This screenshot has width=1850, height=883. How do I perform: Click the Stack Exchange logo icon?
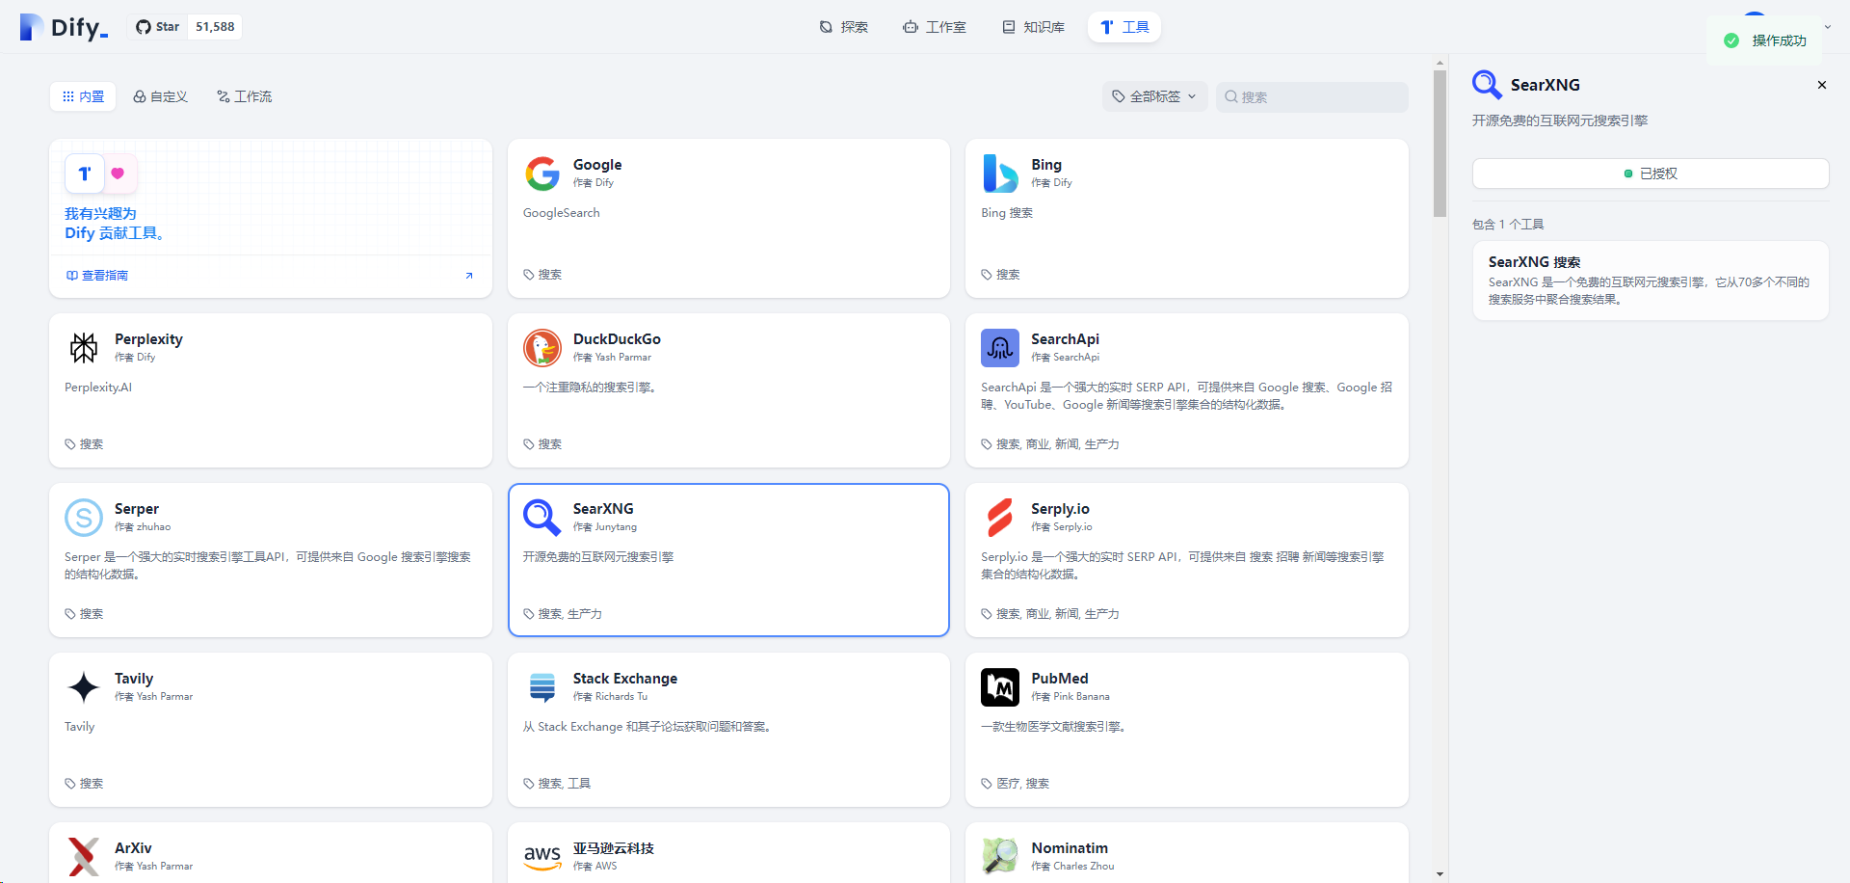click(542, 687)
